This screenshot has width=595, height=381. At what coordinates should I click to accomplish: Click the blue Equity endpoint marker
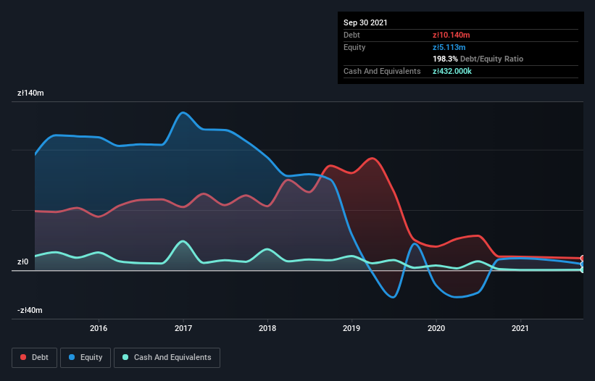(583, 264)
